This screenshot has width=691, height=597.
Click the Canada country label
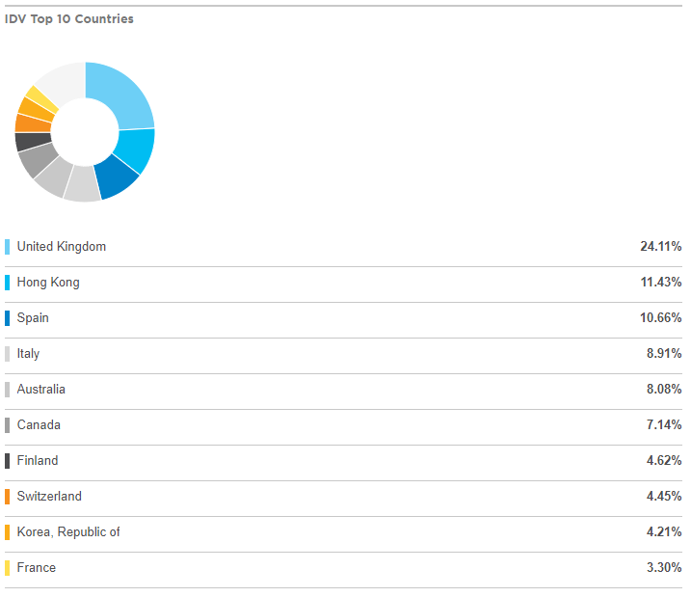pos(39,425)
